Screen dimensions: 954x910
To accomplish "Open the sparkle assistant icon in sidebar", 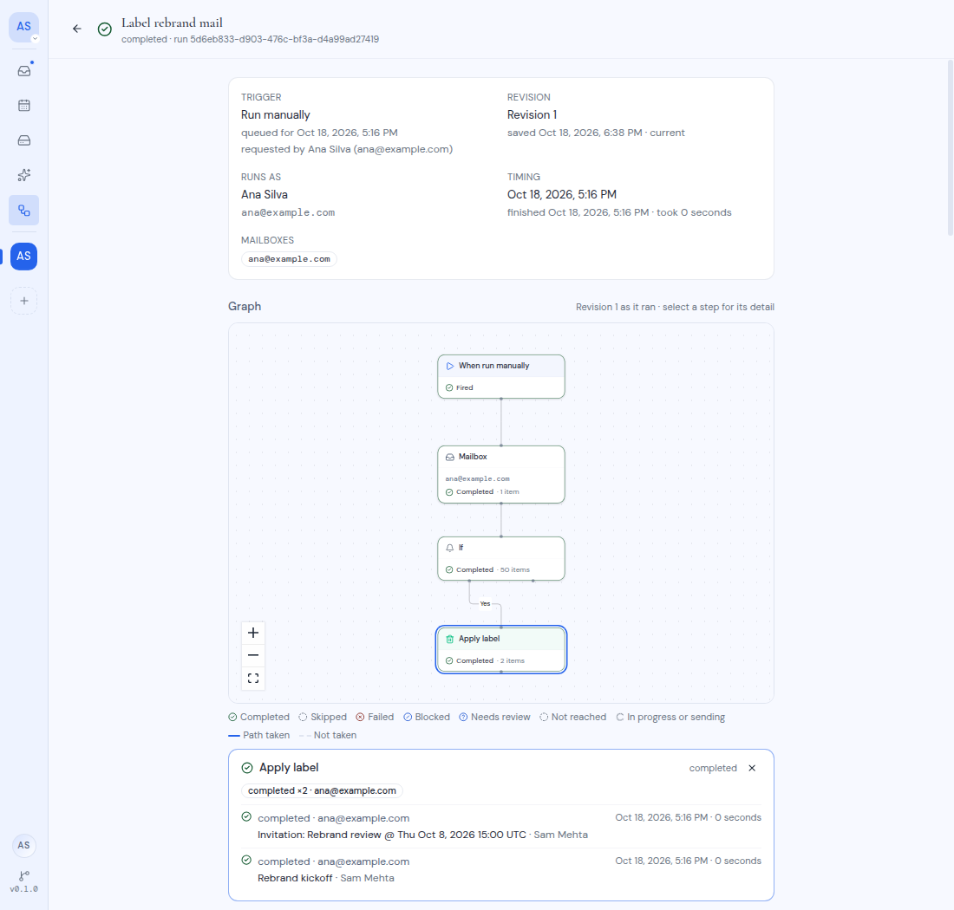I will [x=23, y=176].
